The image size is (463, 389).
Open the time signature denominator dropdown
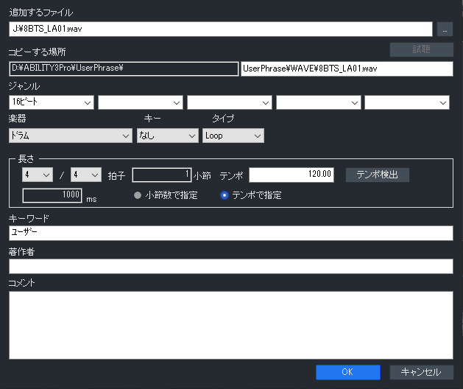click(85, 175)
